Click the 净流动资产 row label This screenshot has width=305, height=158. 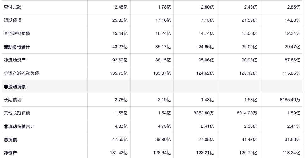pyautogui.click(x=15, y=60)
